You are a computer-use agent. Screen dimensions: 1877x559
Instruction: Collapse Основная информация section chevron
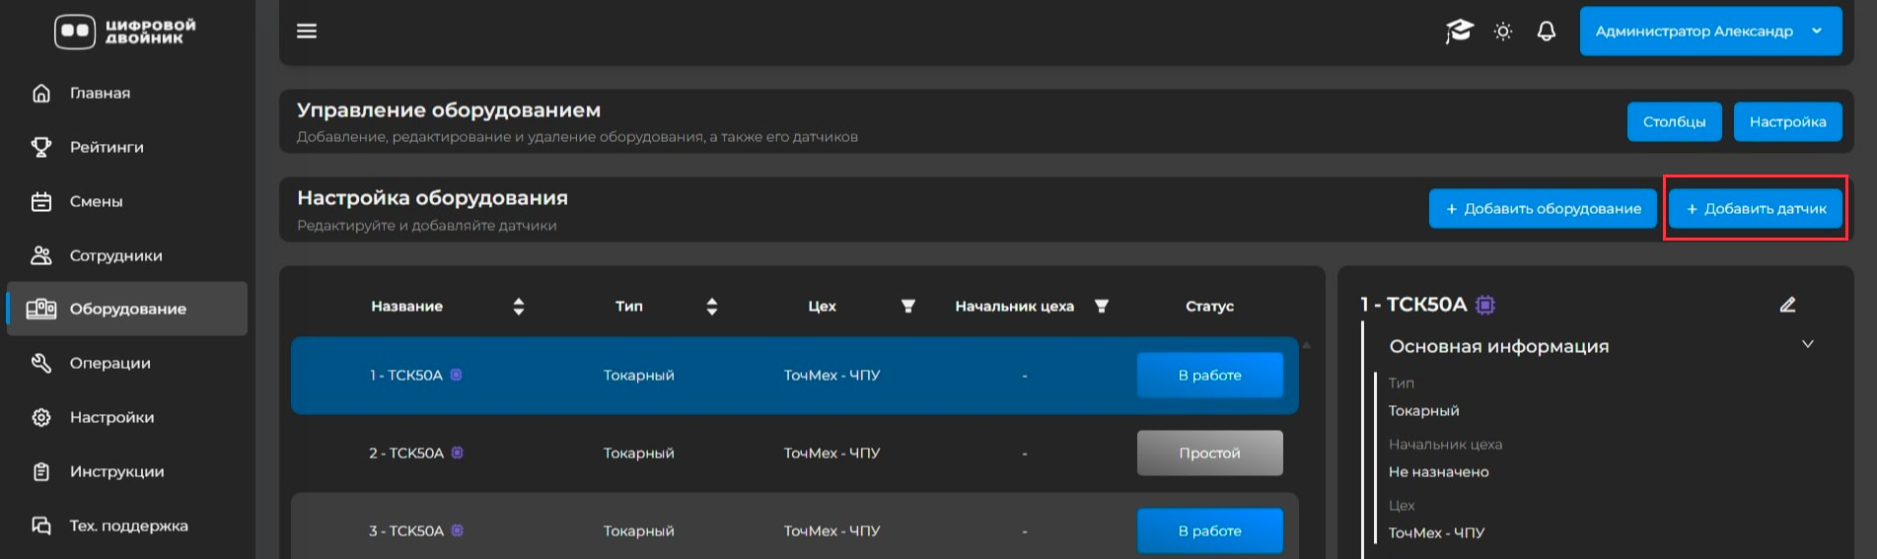(1807, 345)
